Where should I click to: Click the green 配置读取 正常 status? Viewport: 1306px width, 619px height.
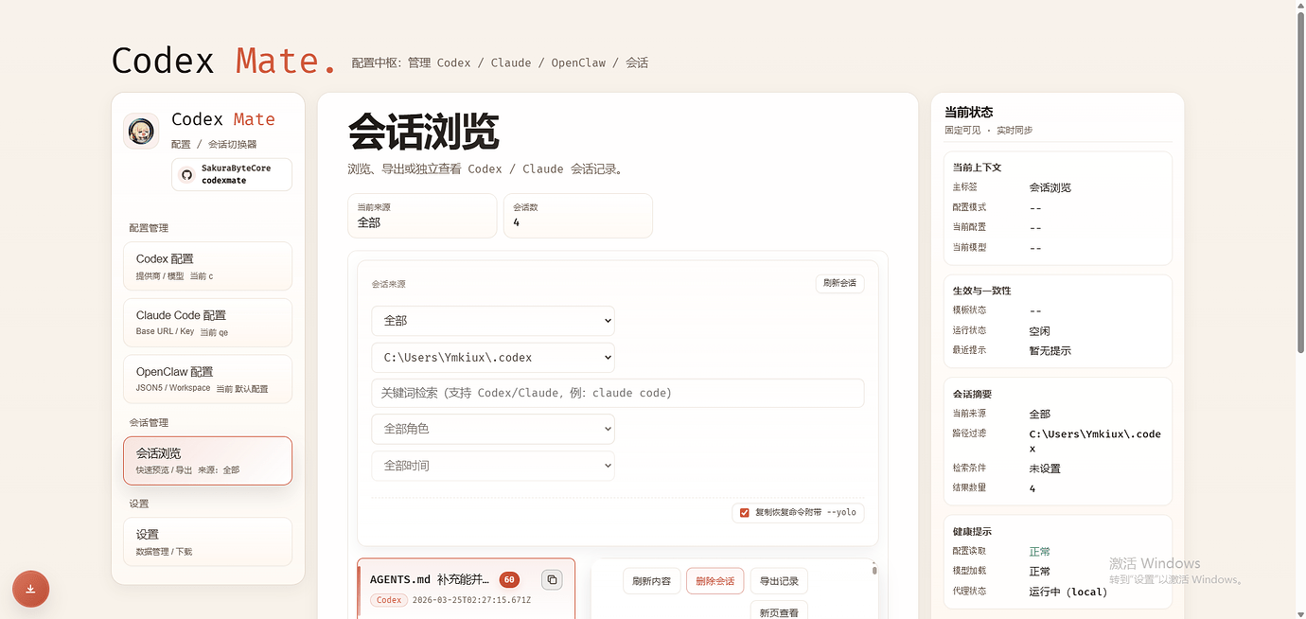[1039, 551]
